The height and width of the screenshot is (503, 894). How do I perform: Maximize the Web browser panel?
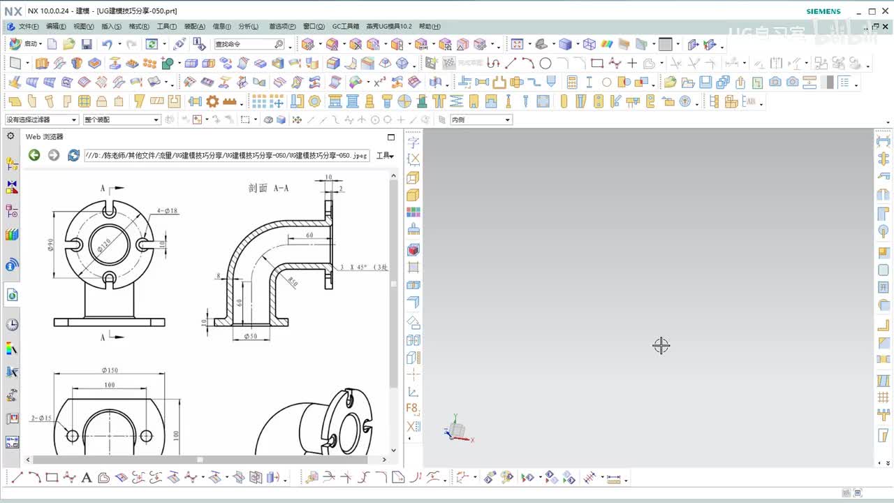[x=391, y=137]
